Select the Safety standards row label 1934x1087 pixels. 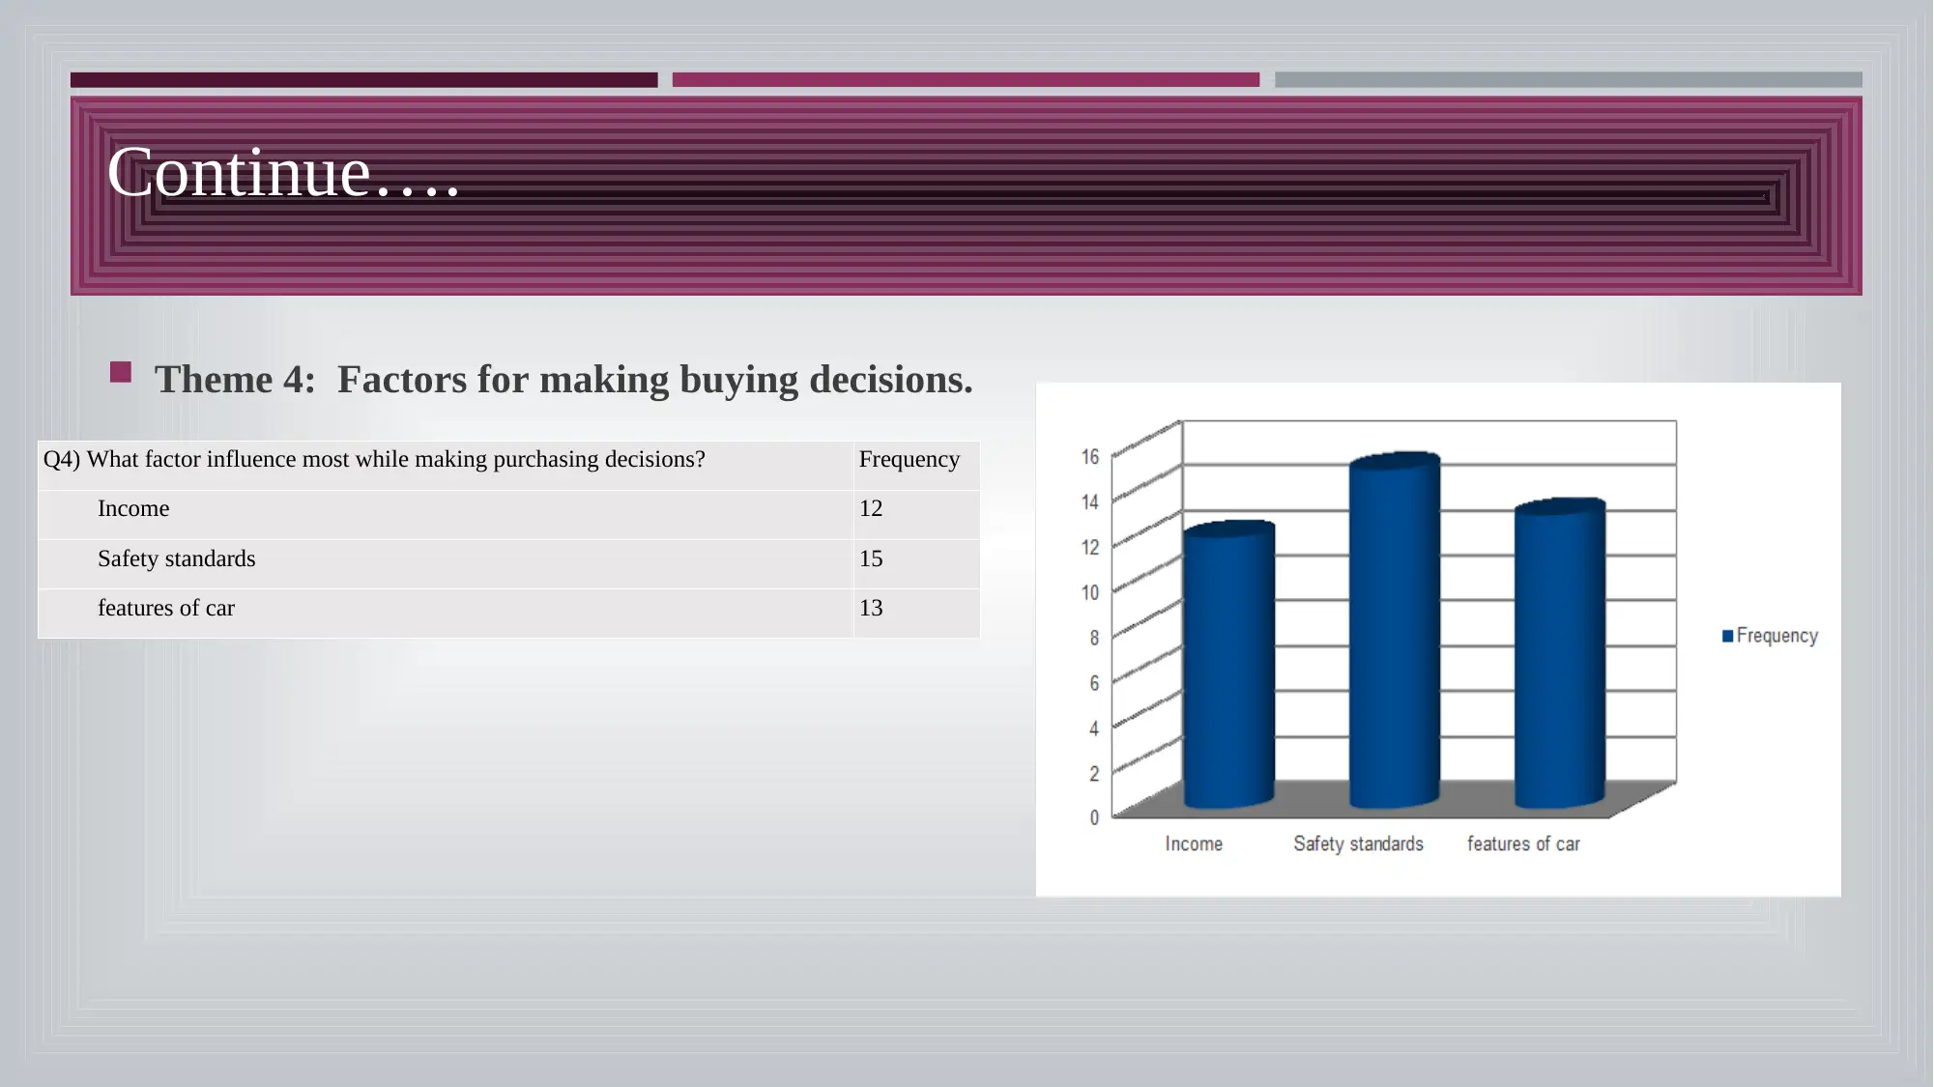click(x=177, y=559)
